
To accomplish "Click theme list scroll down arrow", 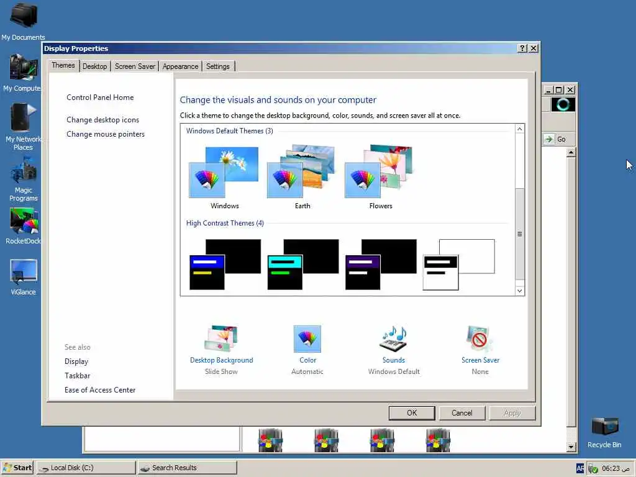I will click(x=520, y=291).
